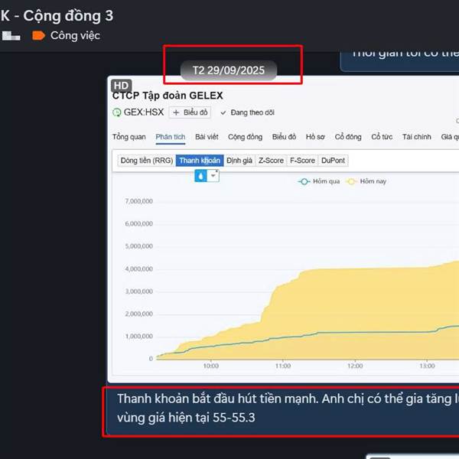Select the Thanh khoản analysis button
Screen dimensions: 459x459
(200, 161)
